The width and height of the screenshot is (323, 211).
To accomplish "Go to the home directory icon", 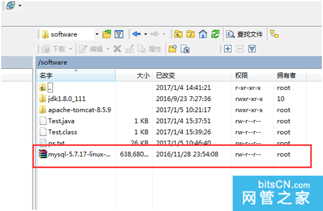I will (203, 34).
